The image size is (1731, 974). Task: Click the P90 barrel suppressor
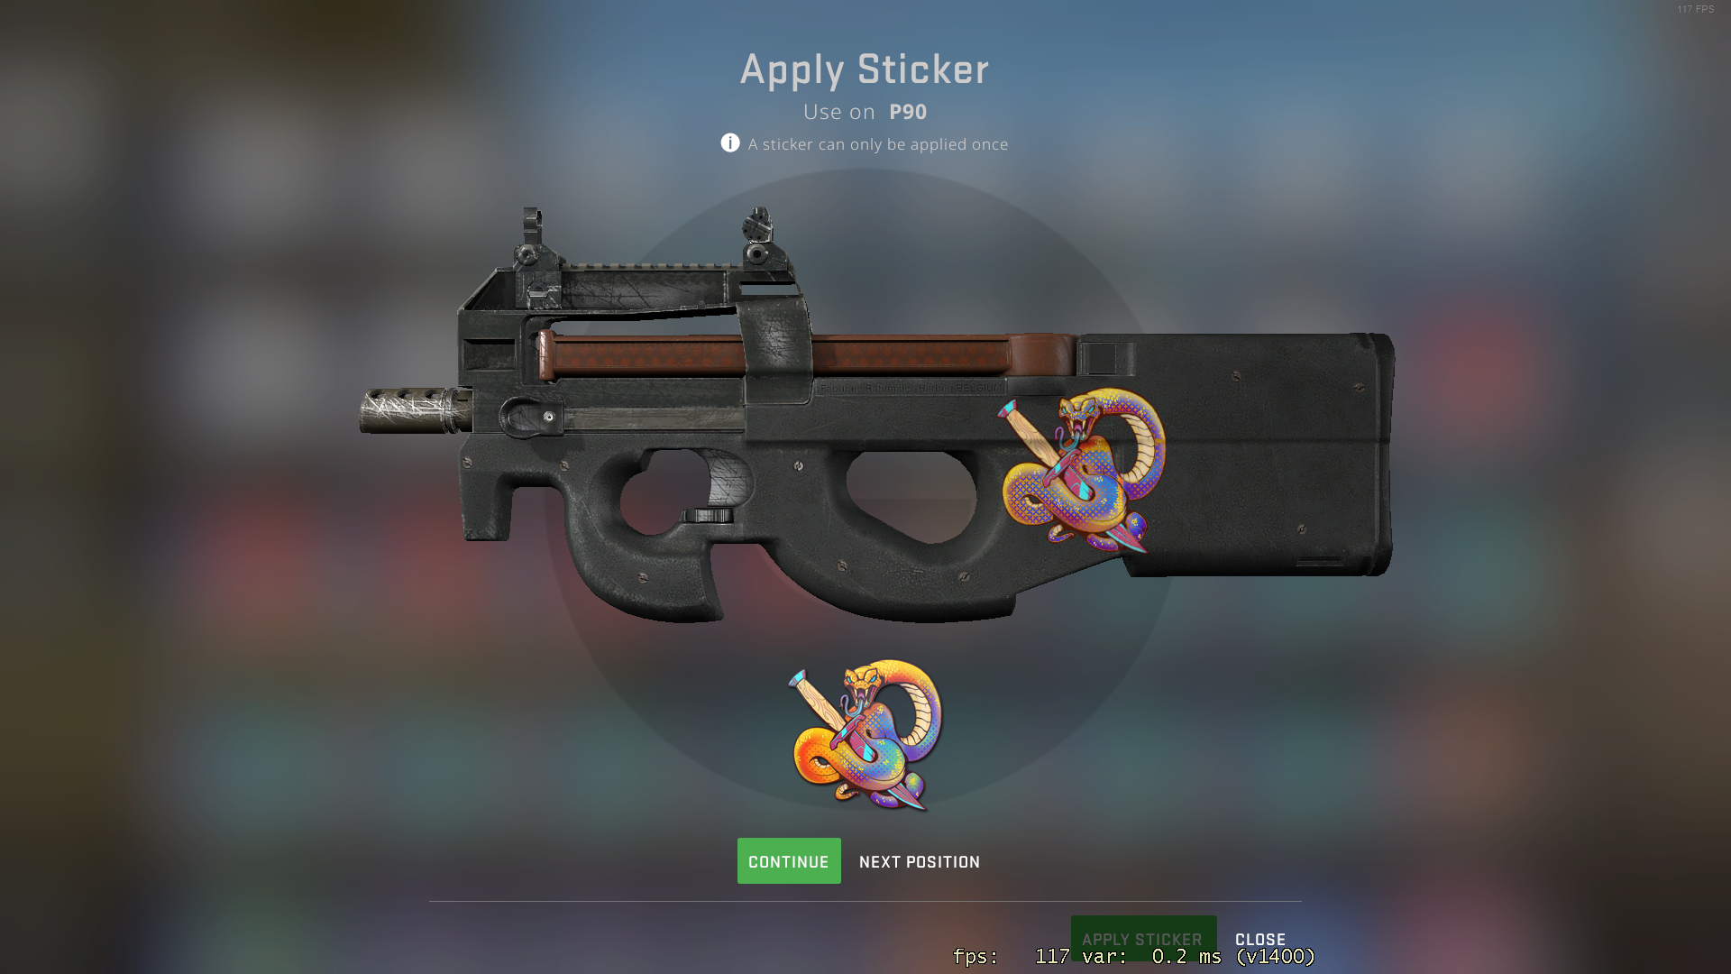click(415, 410)
